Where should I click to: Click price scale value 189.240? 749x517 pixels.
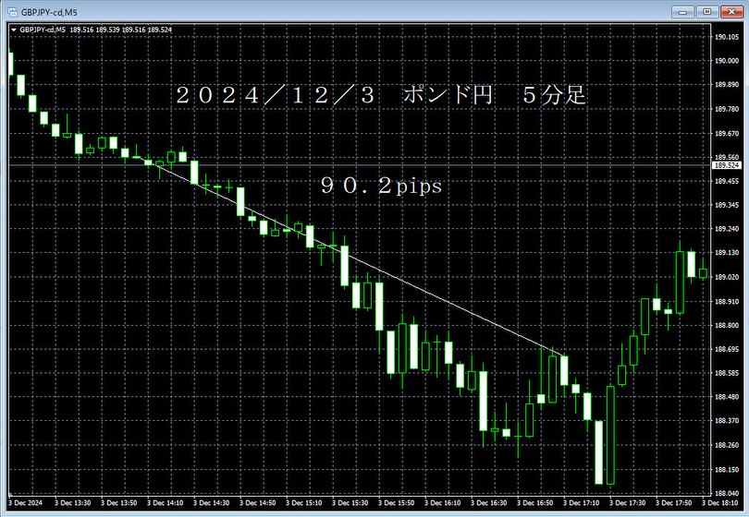(727, 228)
